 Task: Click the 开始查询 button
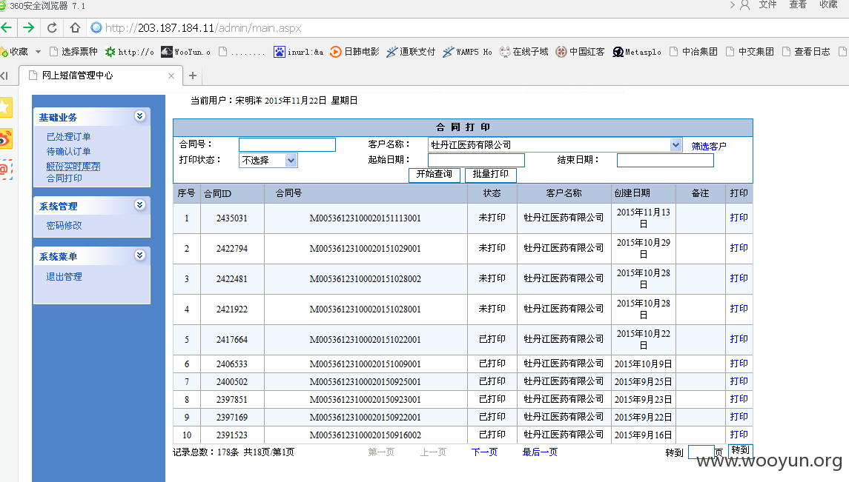click(x=435, y=175)
